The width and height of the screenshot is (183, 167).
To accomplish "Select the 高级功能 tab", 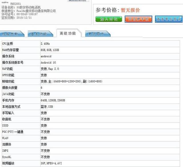I will [x=68, y=33].
